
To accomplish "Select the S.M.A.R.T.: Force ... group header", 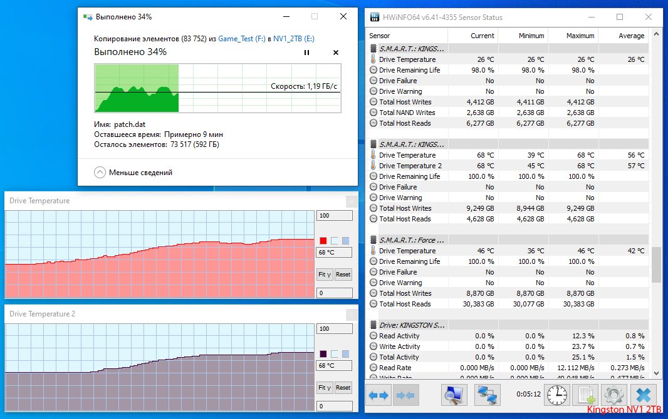I will click(508, 240).
